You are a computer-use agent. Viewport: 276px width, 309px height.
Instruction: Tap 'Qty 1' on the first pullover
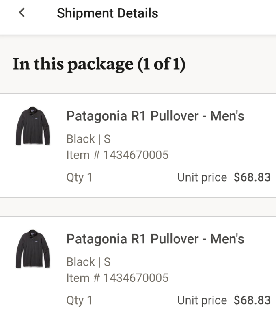[x=79, y=177]
